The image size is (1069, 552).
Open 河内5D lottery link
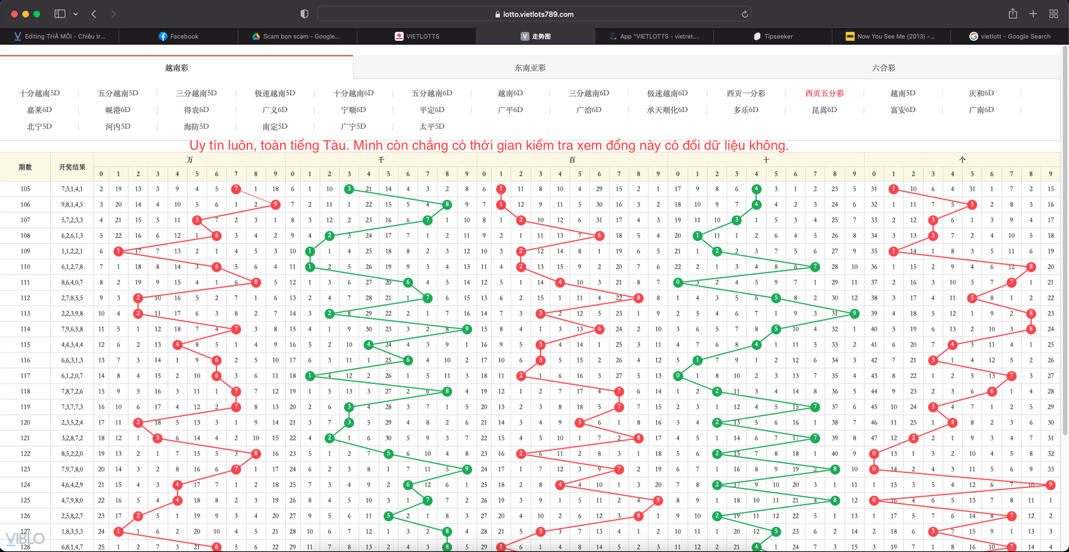118,127
